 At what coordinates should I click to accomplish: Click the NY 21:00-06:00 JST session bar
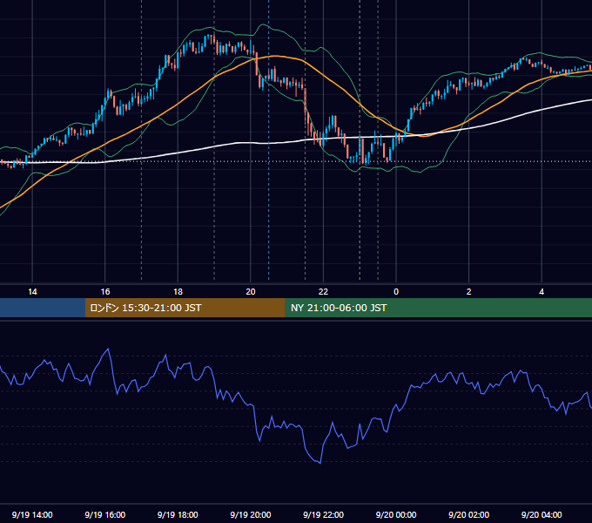pos(438,308)
